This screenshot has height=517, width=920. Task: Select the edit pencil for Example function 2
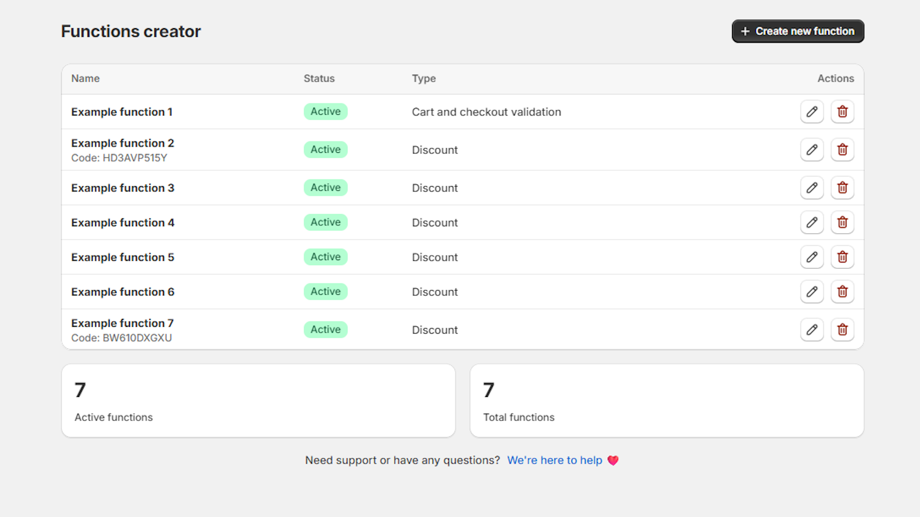coord(812,149)
